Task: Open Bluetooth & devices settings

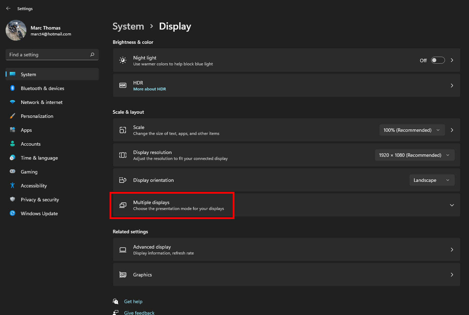Action: [52, 88]
